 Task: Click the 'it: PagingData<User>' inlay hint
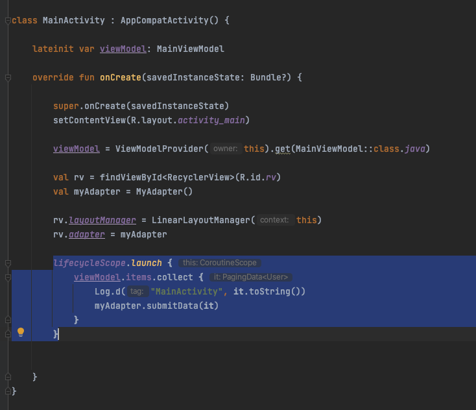(251, 277)
